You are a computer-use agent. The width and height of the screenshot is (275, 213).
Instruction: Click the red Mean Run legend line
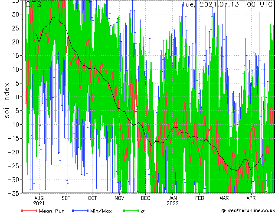(x=29, y=210)
